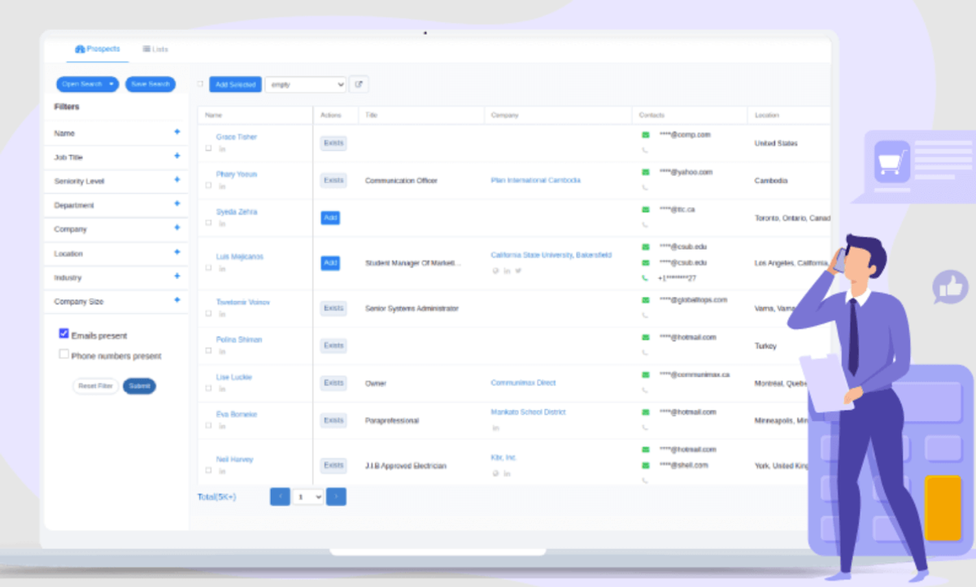Click Add button for Syeda Zehra
The height and width of the screenshot is (587, 976).
tap(330, 218)
